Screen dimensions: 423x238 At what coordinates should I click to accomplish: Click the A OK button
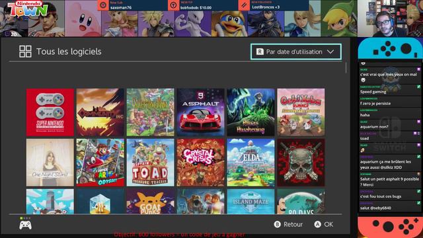point(324,224)
